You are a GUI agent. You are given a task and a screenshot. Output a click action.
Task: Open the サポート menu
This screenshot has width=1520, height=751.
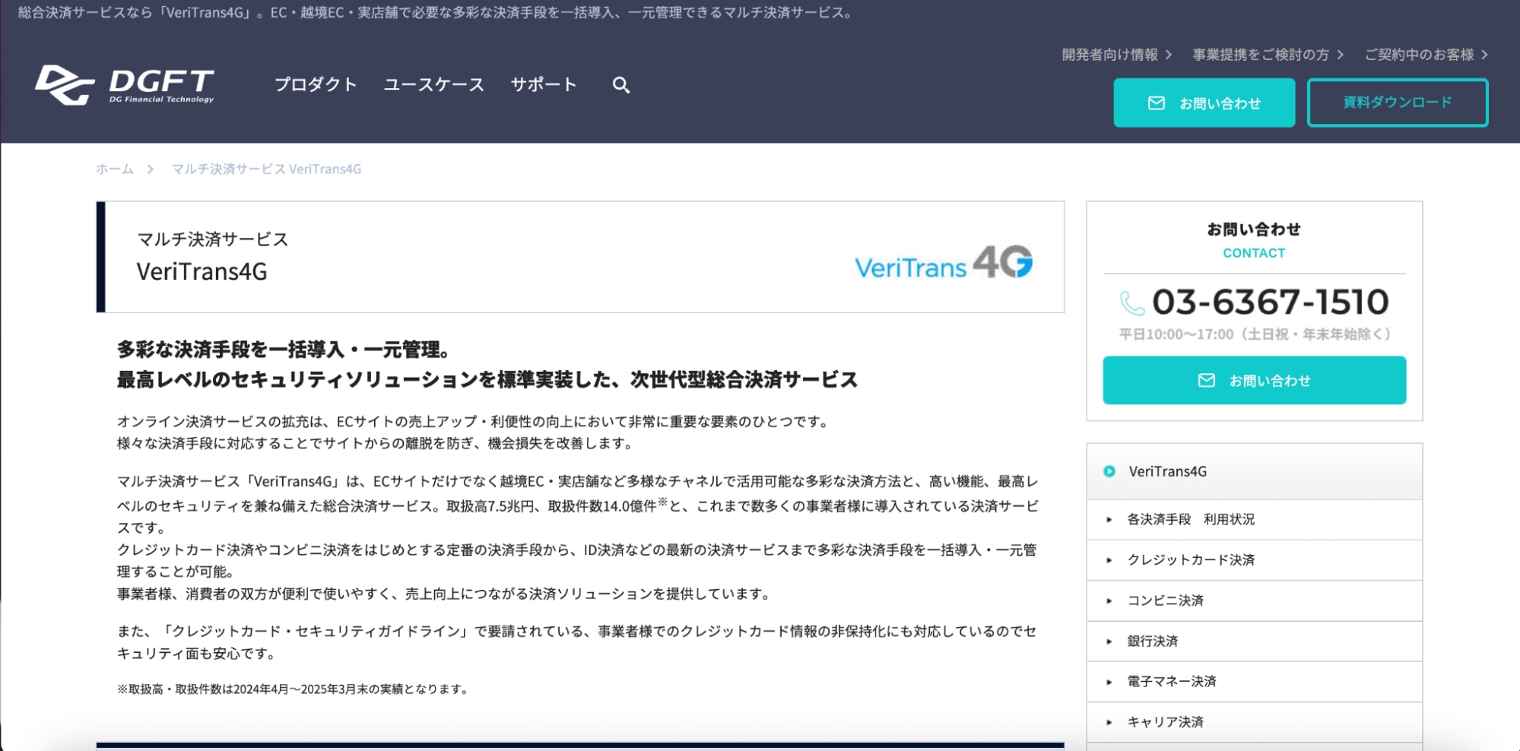tap(543, 84)
